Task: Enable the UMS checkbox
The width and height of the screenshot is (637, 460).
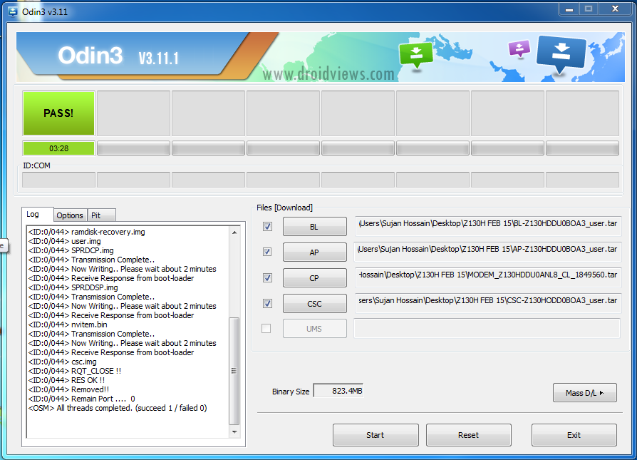Action: point(266,328)
